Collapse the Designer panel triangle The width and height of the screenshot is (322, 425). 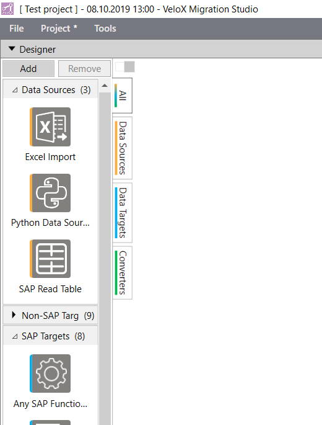(x=12, y=49)
